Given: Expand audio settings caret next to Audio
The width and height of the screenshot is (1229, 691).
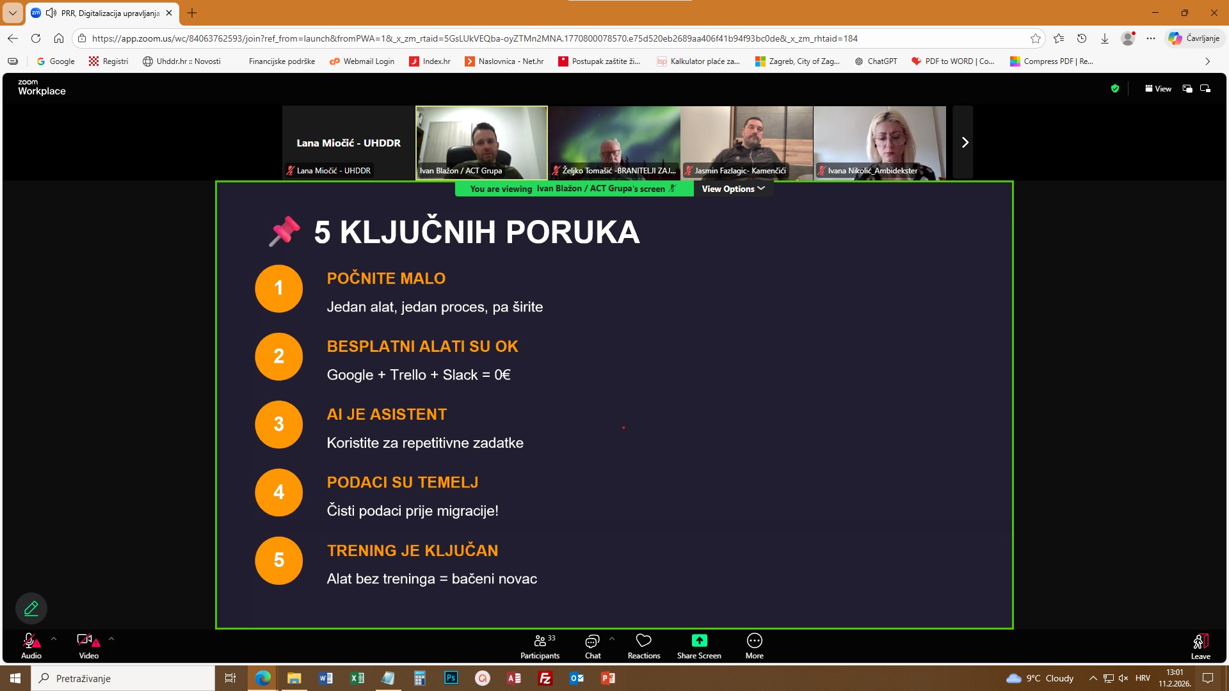Looking at the screenshot, I should 54,639.
